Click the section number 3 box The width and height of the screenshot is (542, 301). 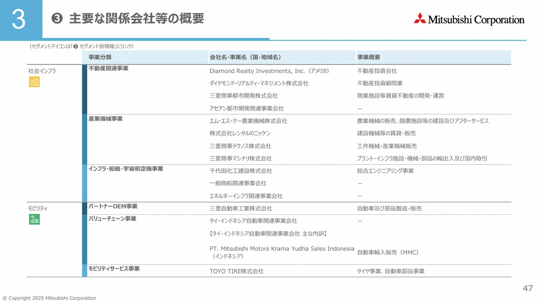point(21,19)
